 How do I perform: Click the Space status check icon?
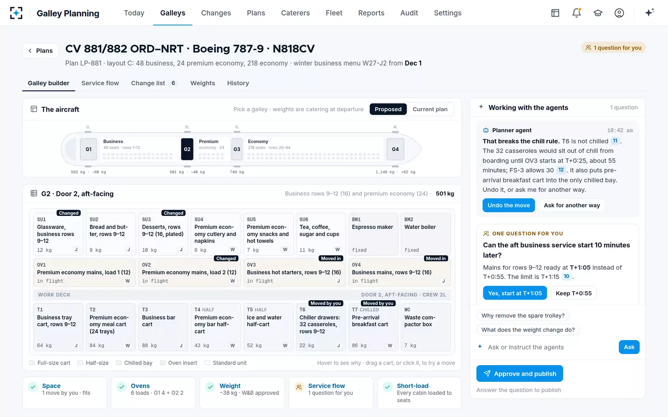tap(33, 387)
